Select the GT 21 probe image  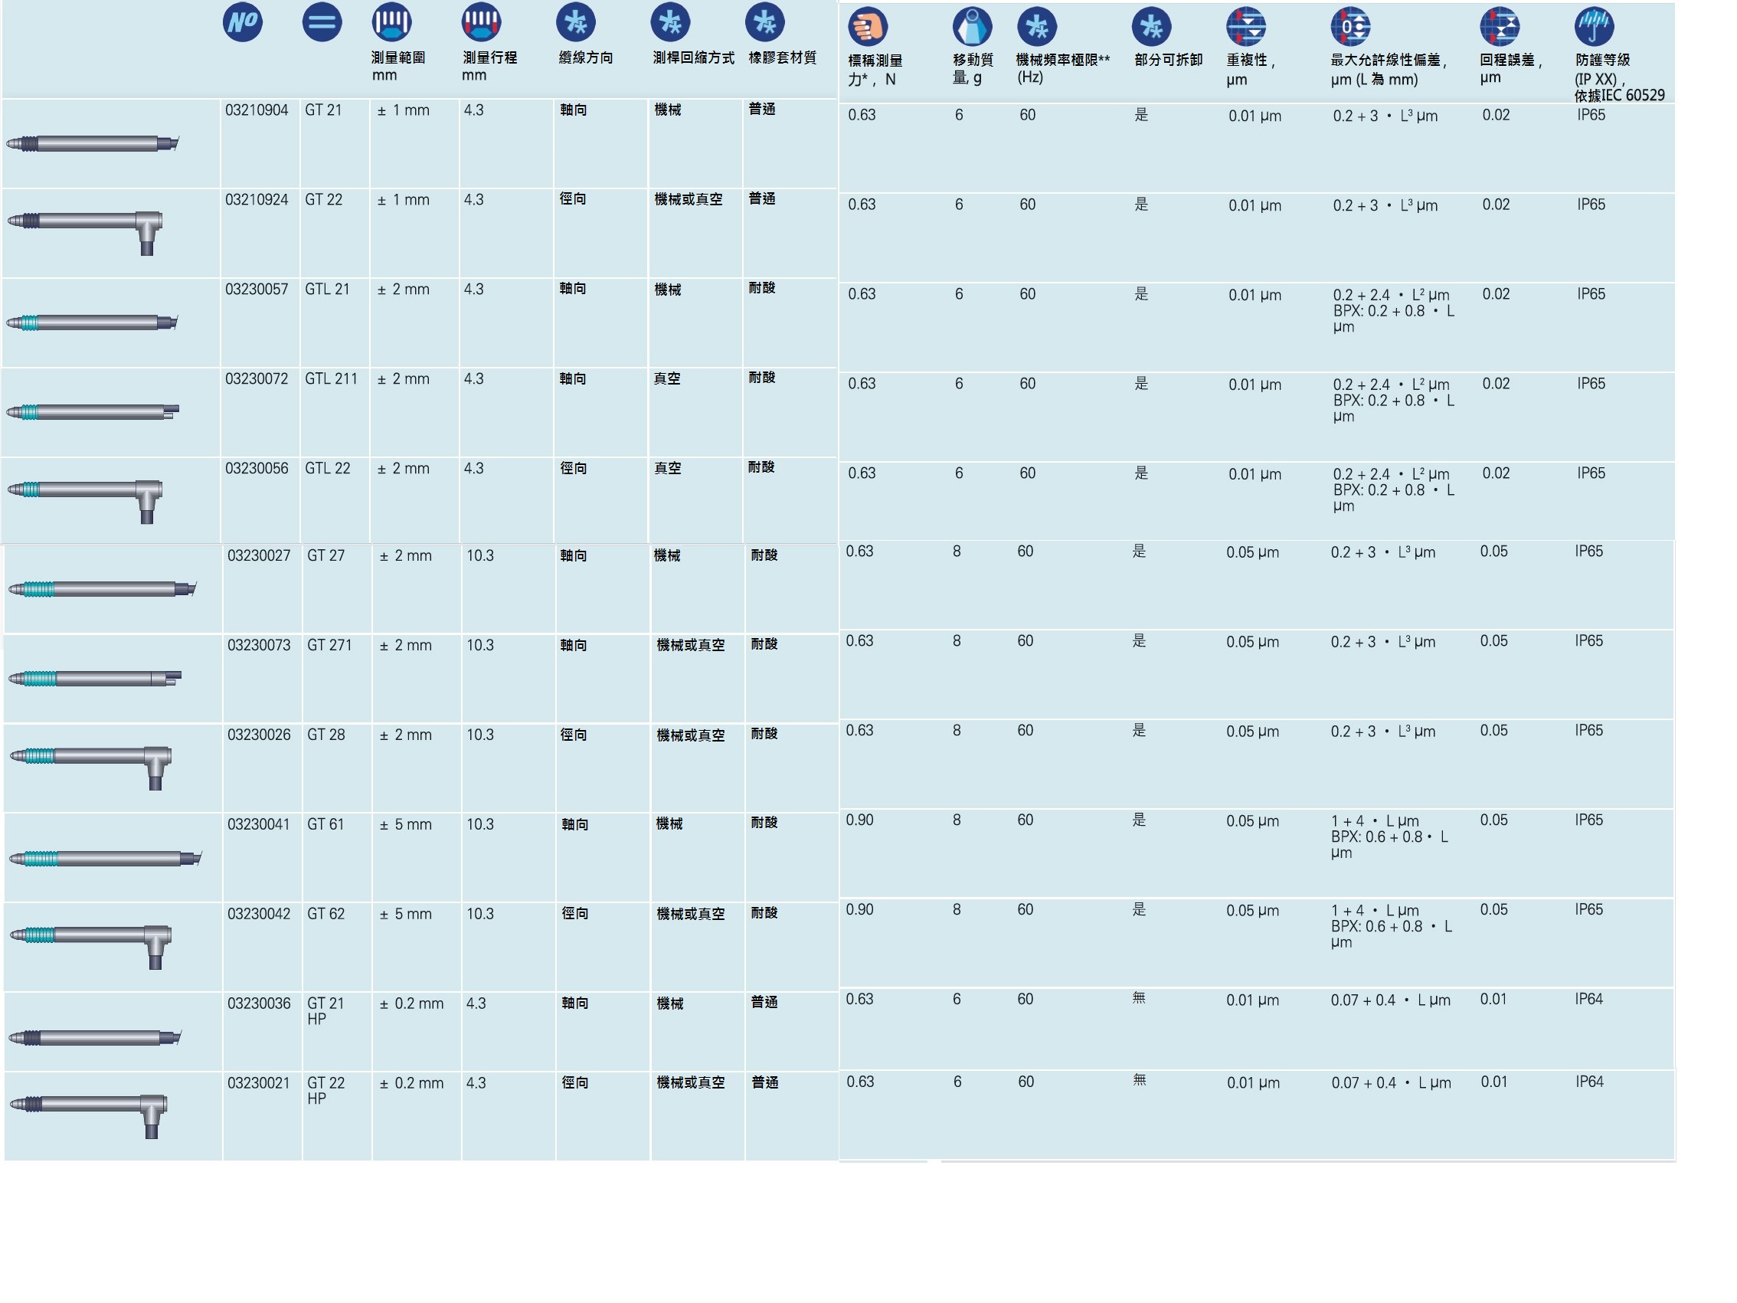click(93, 144)
